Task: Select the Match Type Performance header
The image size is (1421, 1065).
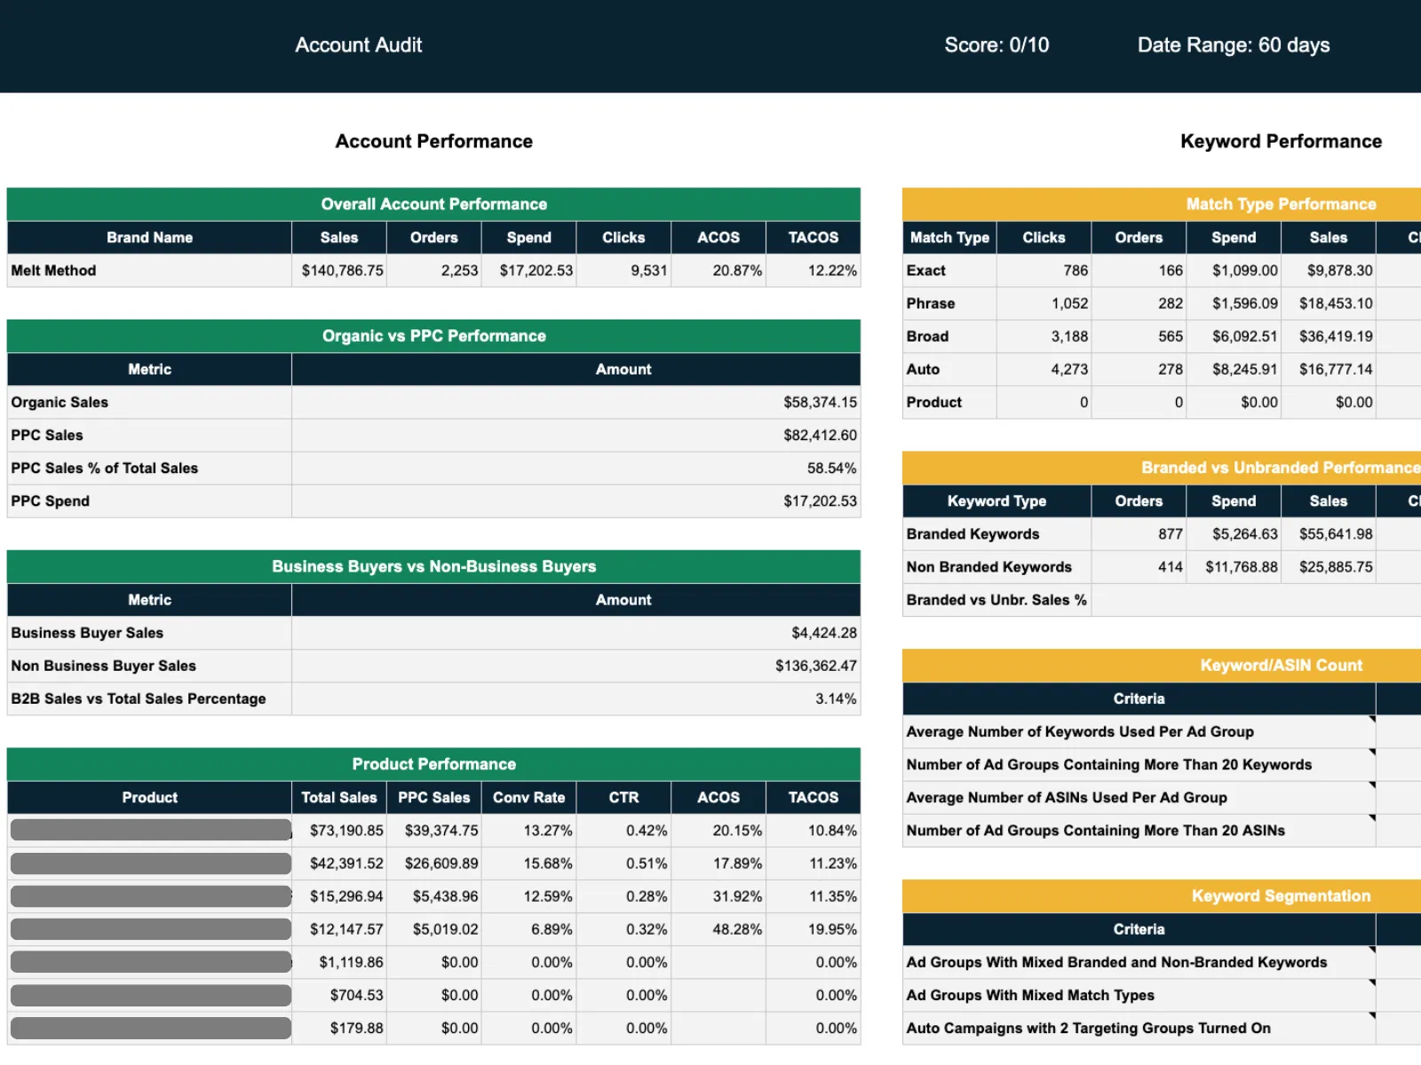Action: tap(1282, 204)
